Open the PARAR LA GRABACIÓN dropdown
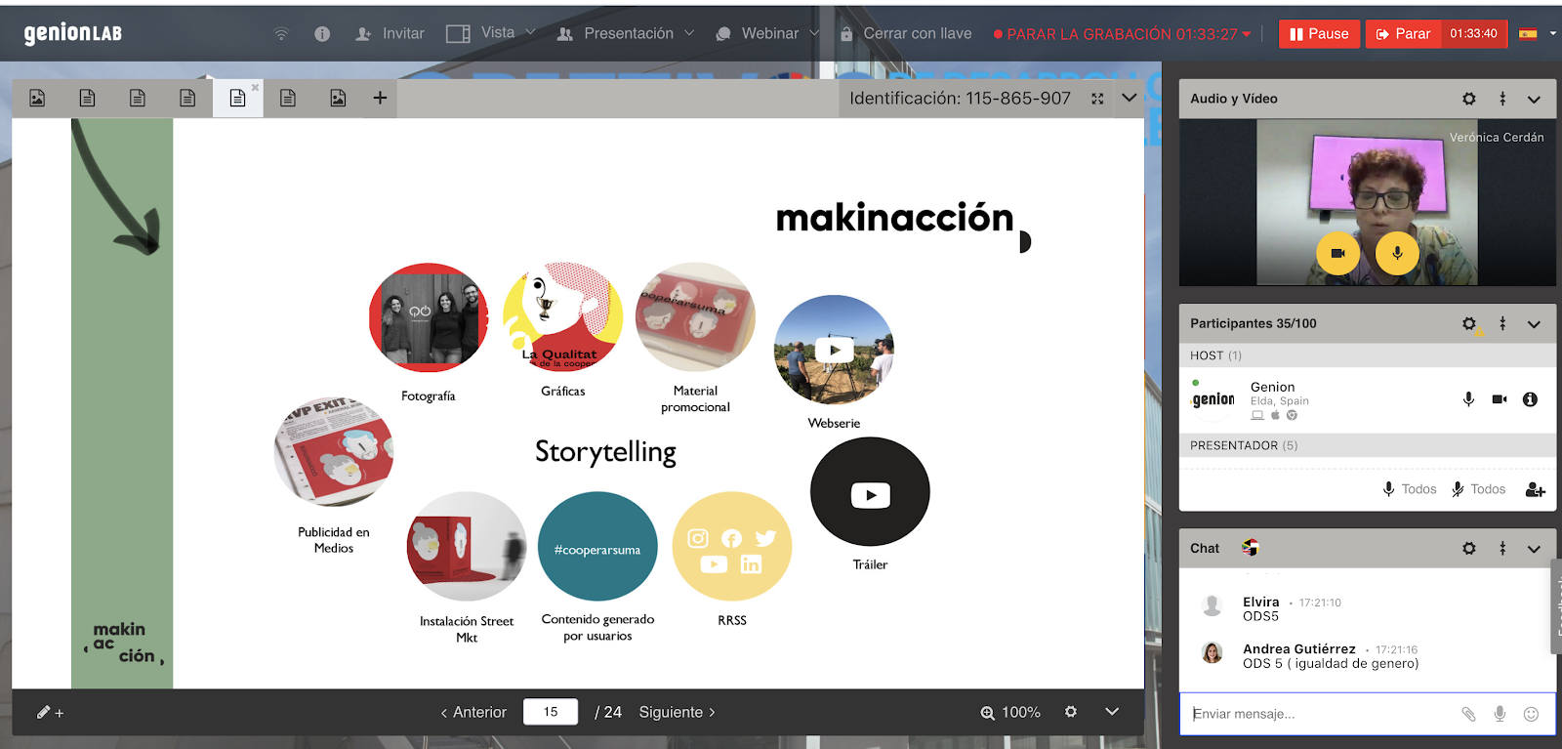1562x749 pixels. click(1122, 34)
